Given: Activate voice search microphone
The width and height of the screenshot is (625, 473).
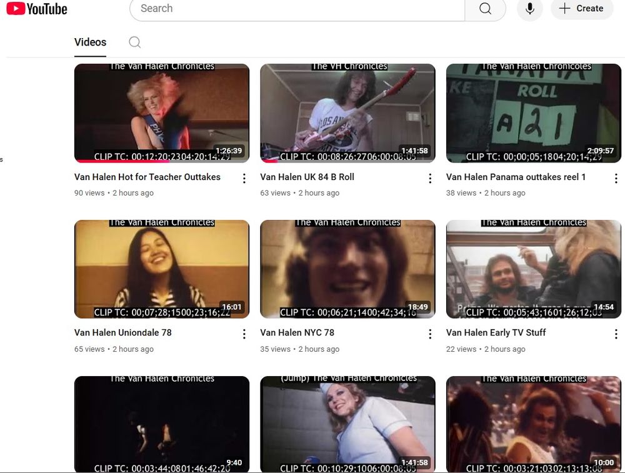Looking at the screenshot, I should point(530,9).
